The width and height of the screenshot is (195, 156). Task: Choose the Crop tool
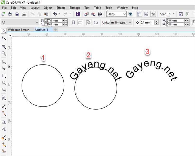pyautogui.click(x=4, y=46)
